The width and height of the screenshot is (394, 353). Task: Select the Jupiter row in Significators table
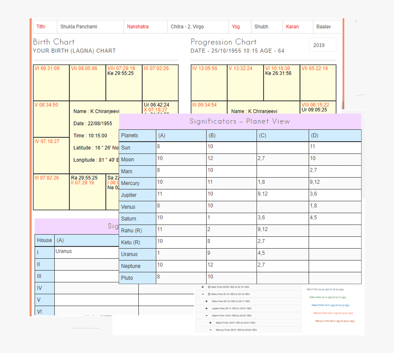[137, 195]
